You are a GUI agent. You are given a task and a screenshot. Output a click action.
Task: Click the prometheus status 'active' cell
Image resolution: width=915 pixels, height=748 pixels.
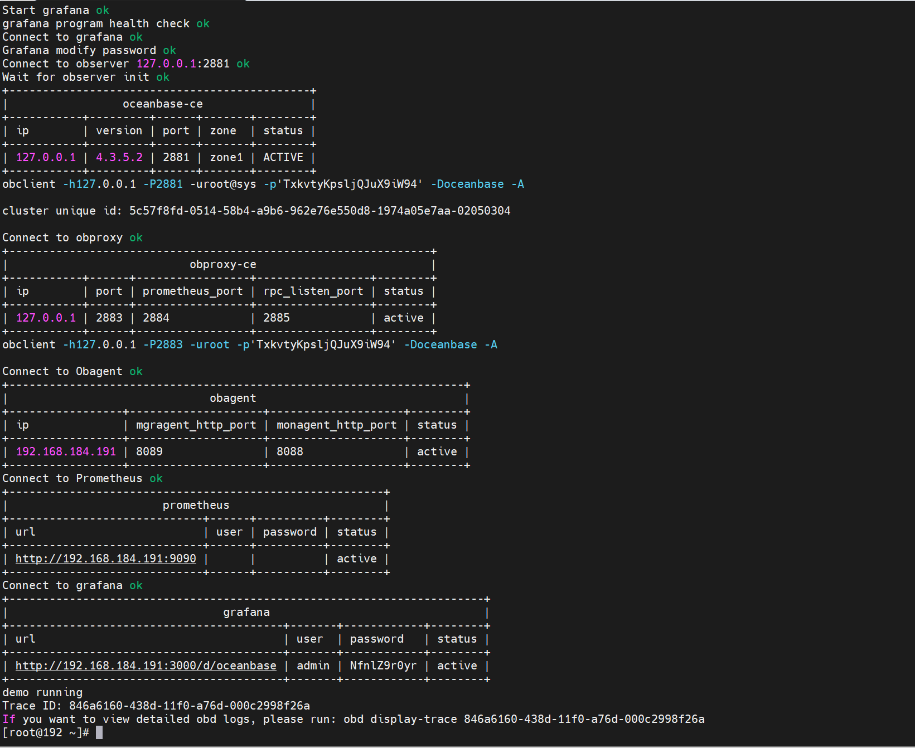click(357, 558)
